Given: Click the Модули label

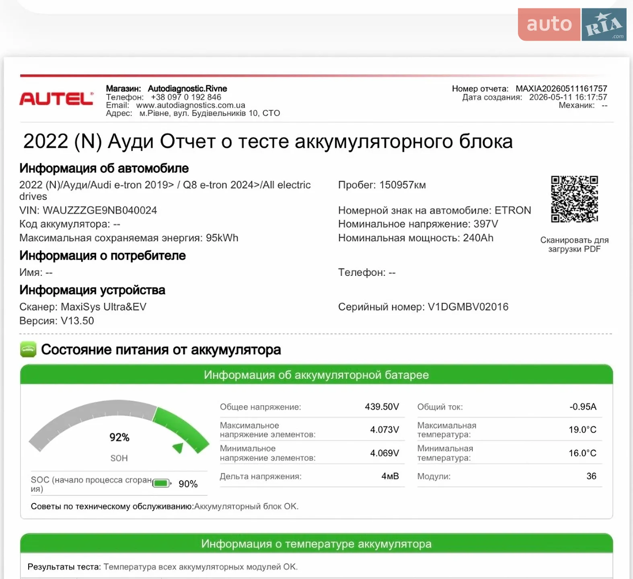Looking at the screenshot, I should (x=434, y=476).
